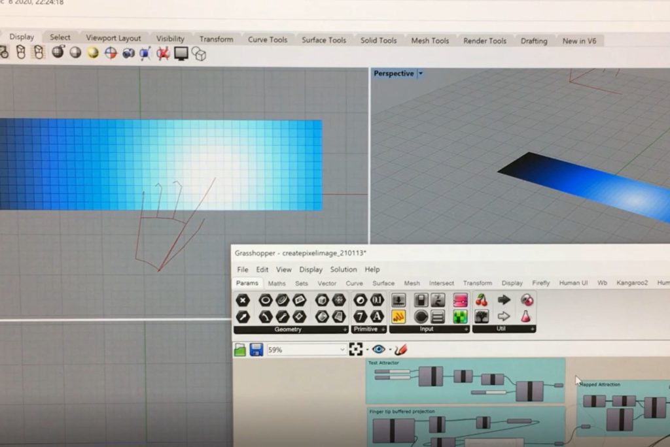Open the Solution menu in Grasshopper
Viewport: 670px width, 447px height.
click(x=343, y=269)
